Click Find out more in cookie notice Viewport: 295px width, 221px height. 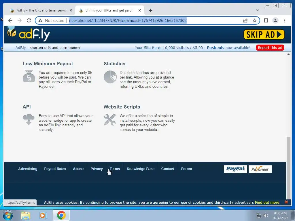point(267,202)
